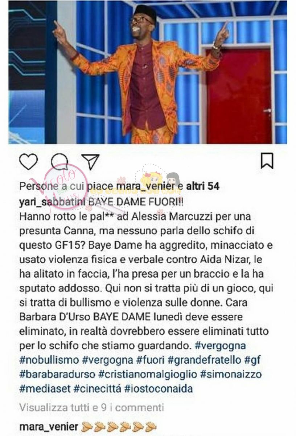Expand 'Visualizza tutti e 9 i commenti'

coord(92,407)
